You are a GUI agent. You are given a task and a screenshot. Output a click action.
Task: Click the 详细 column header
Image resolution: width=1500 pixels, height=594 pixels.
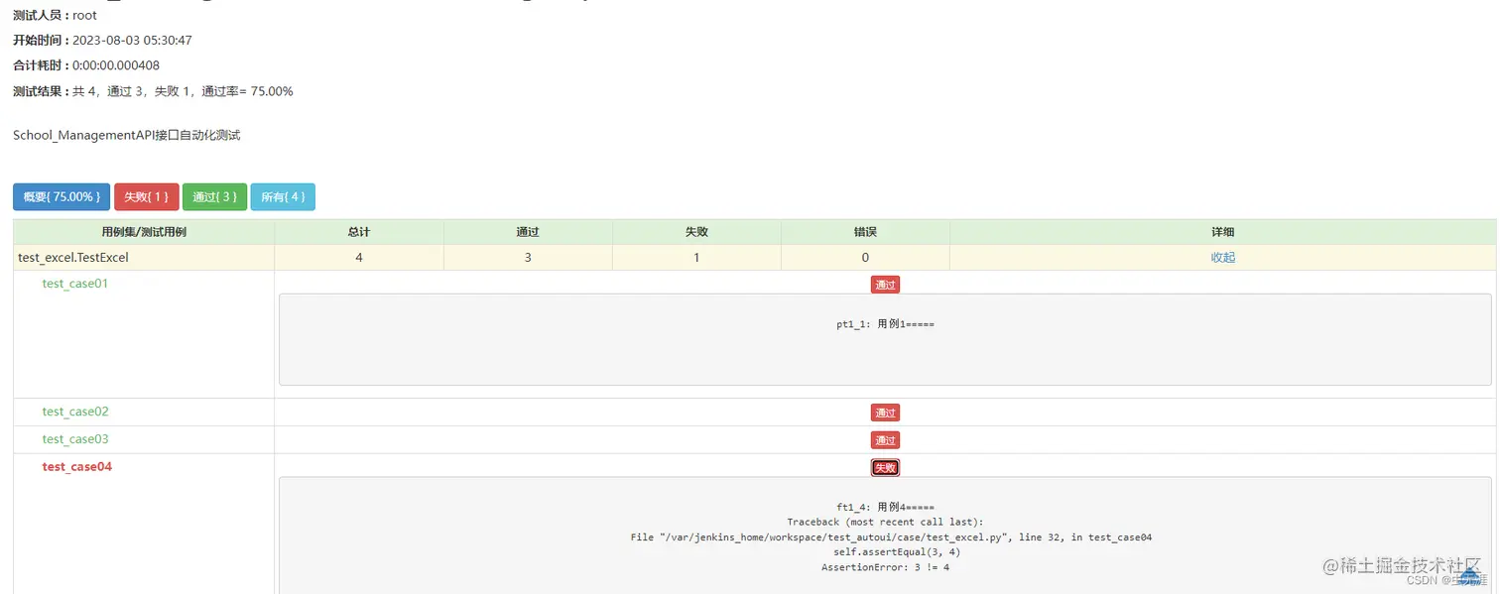click(x=1223, y=232)
